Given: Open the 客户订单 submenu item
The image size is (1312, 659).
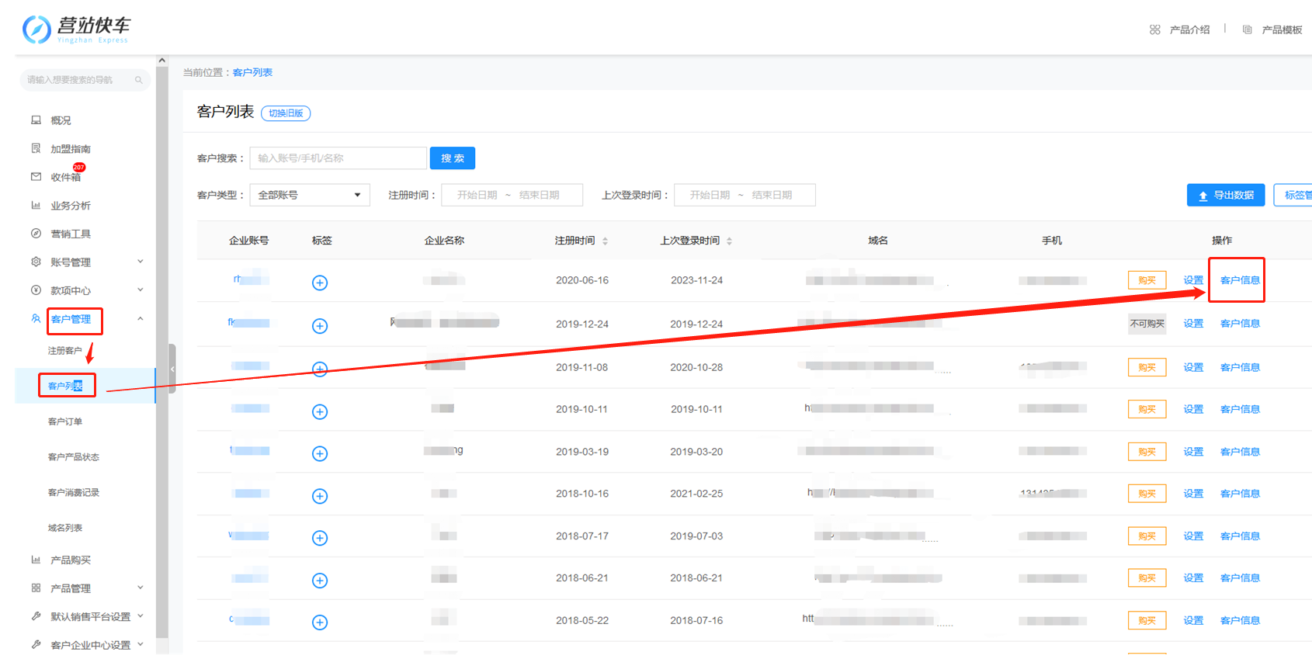Looking at the screenshot, I should tap(65, 421).
